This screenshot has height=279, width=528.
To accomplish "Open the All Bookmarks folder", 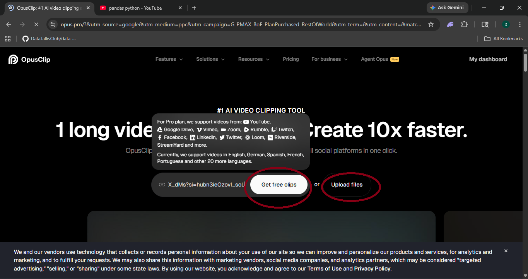I will point(504,39).
